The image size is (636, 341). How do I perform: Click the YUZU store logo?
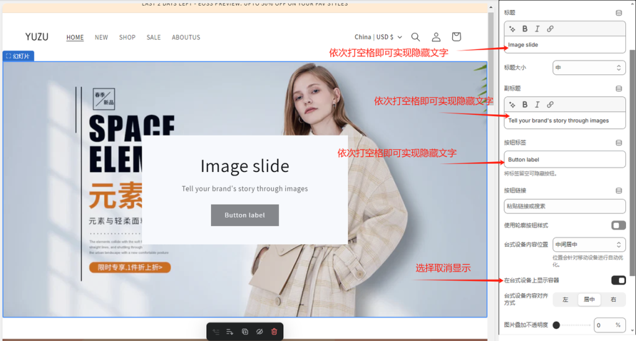(x=37, y=37)
